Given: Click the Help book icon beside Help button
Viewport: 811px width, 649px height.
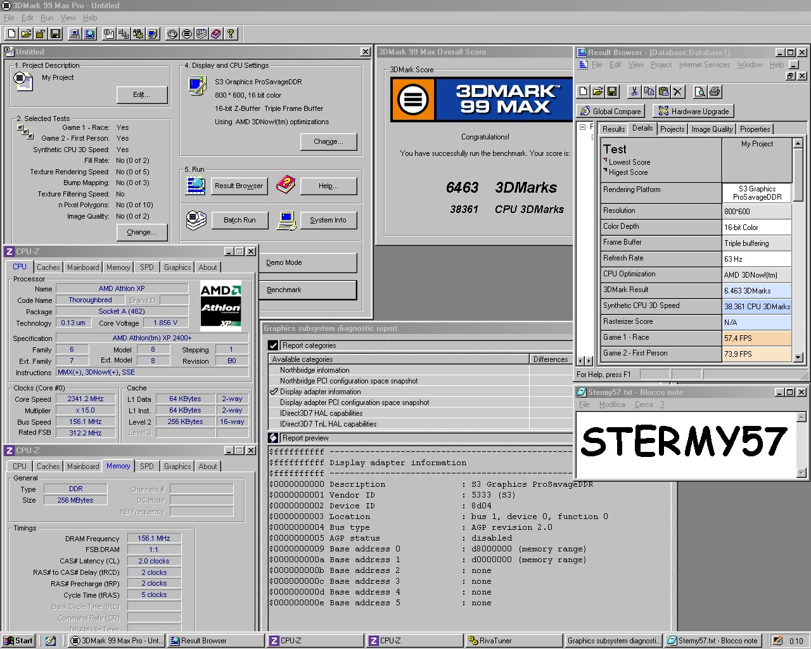Looking at the screenshot, I should [x=286, y=185].
